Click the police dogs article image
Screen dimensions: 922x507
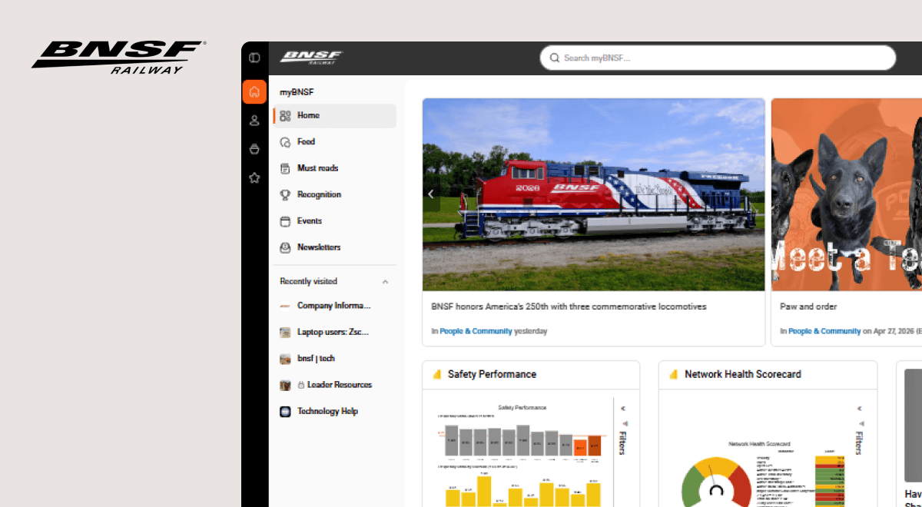[x=847, y=194]
